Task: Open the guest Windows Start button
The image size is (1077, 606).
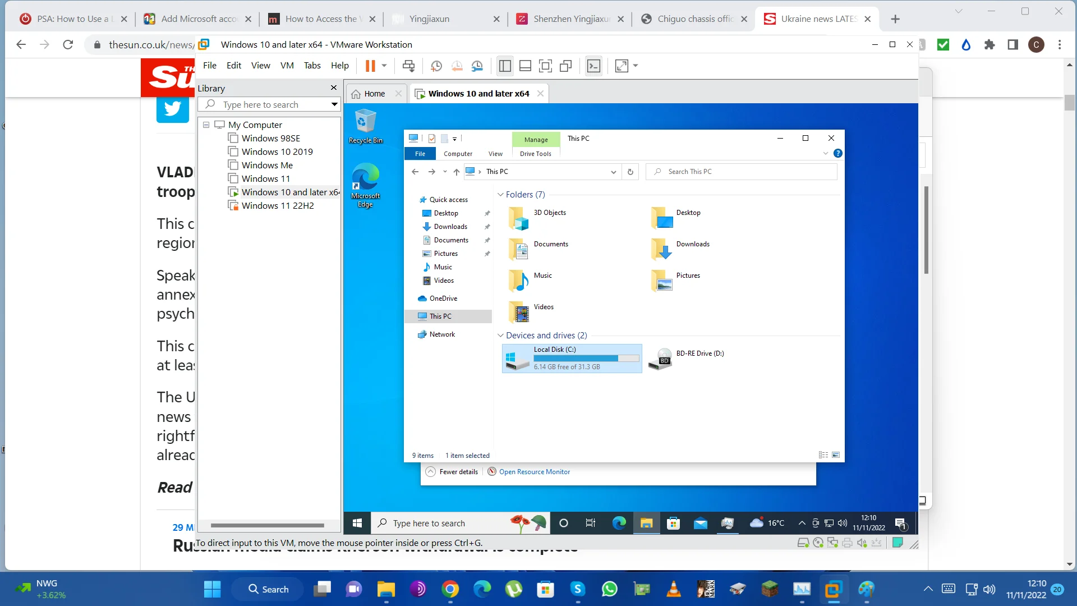Action: click(x=357, y=523)
